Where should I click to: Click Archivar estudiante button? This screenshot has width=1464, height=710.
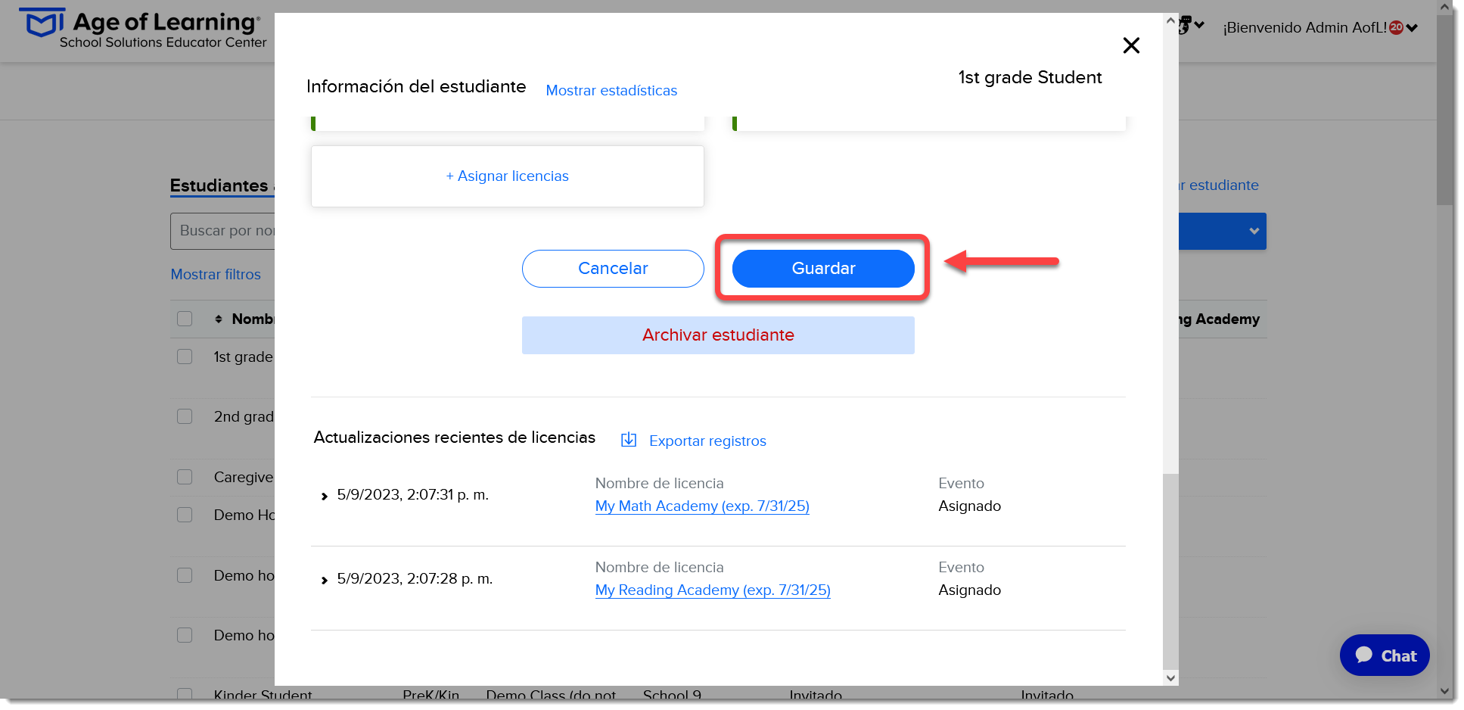[718, 335]
